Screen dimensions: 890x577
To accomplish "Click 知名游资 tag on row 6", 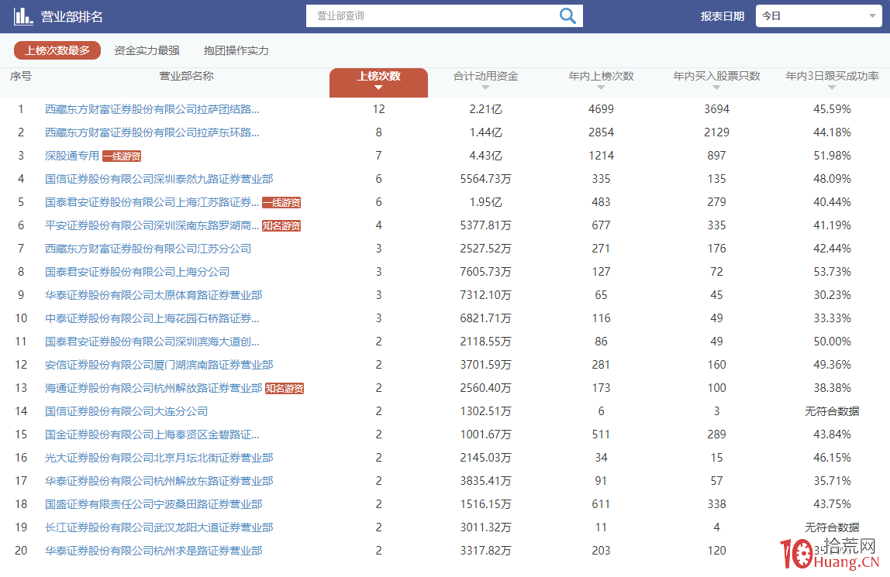I will pos(281,226).
